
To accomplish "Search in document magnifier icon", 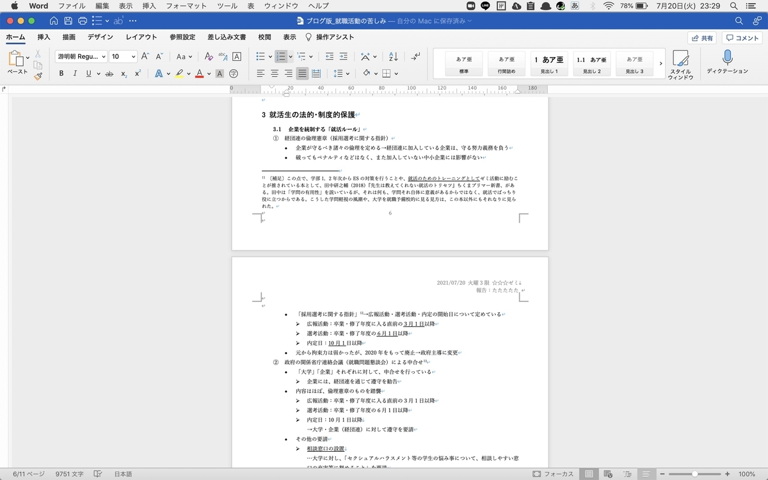I will point(739,21).
